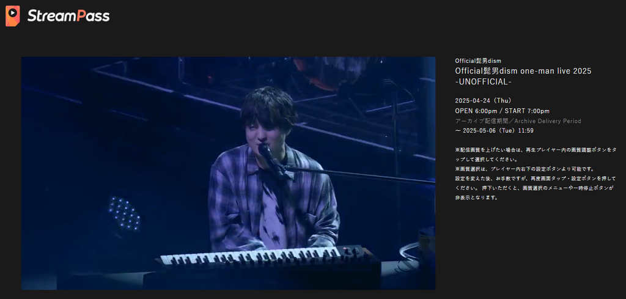Click the orange StreamPass play logo icon
This screenshot has height=299, width=626.
tap(12, 16)
